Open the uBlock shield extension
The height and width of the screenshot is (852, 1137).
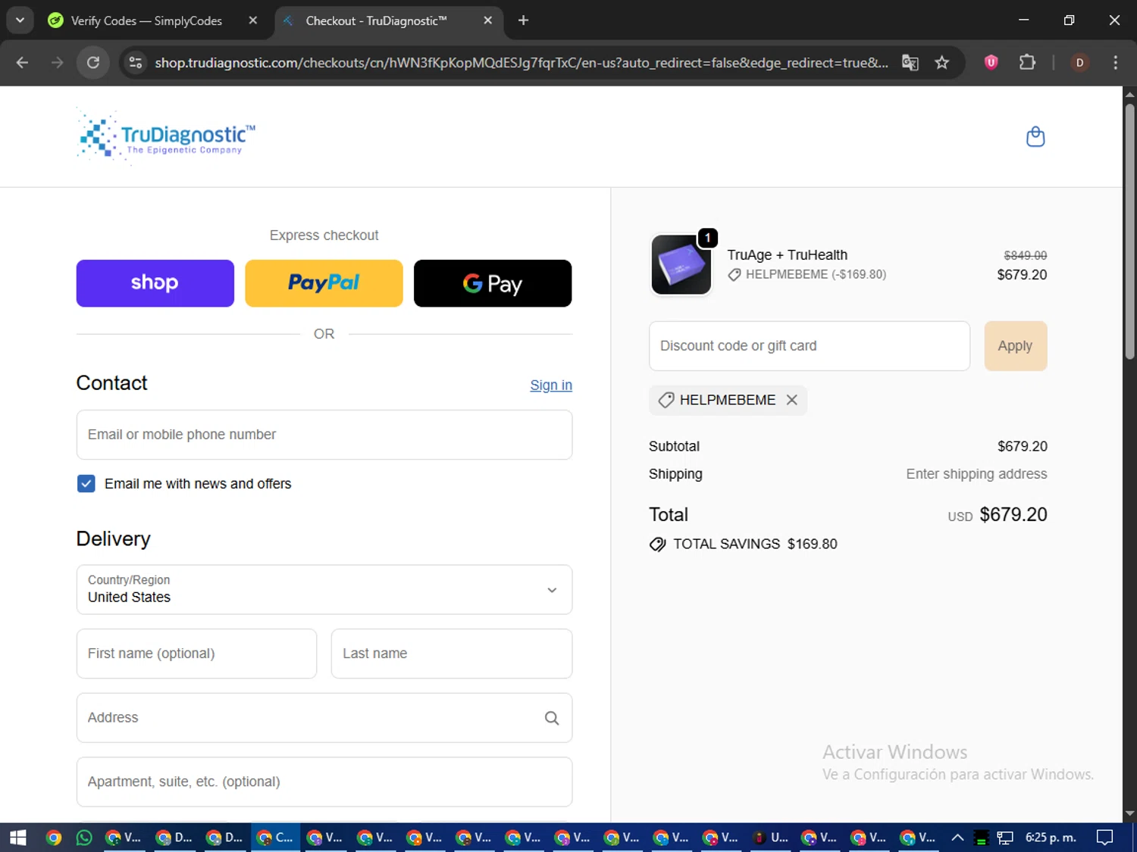click(x=991, y=62)
